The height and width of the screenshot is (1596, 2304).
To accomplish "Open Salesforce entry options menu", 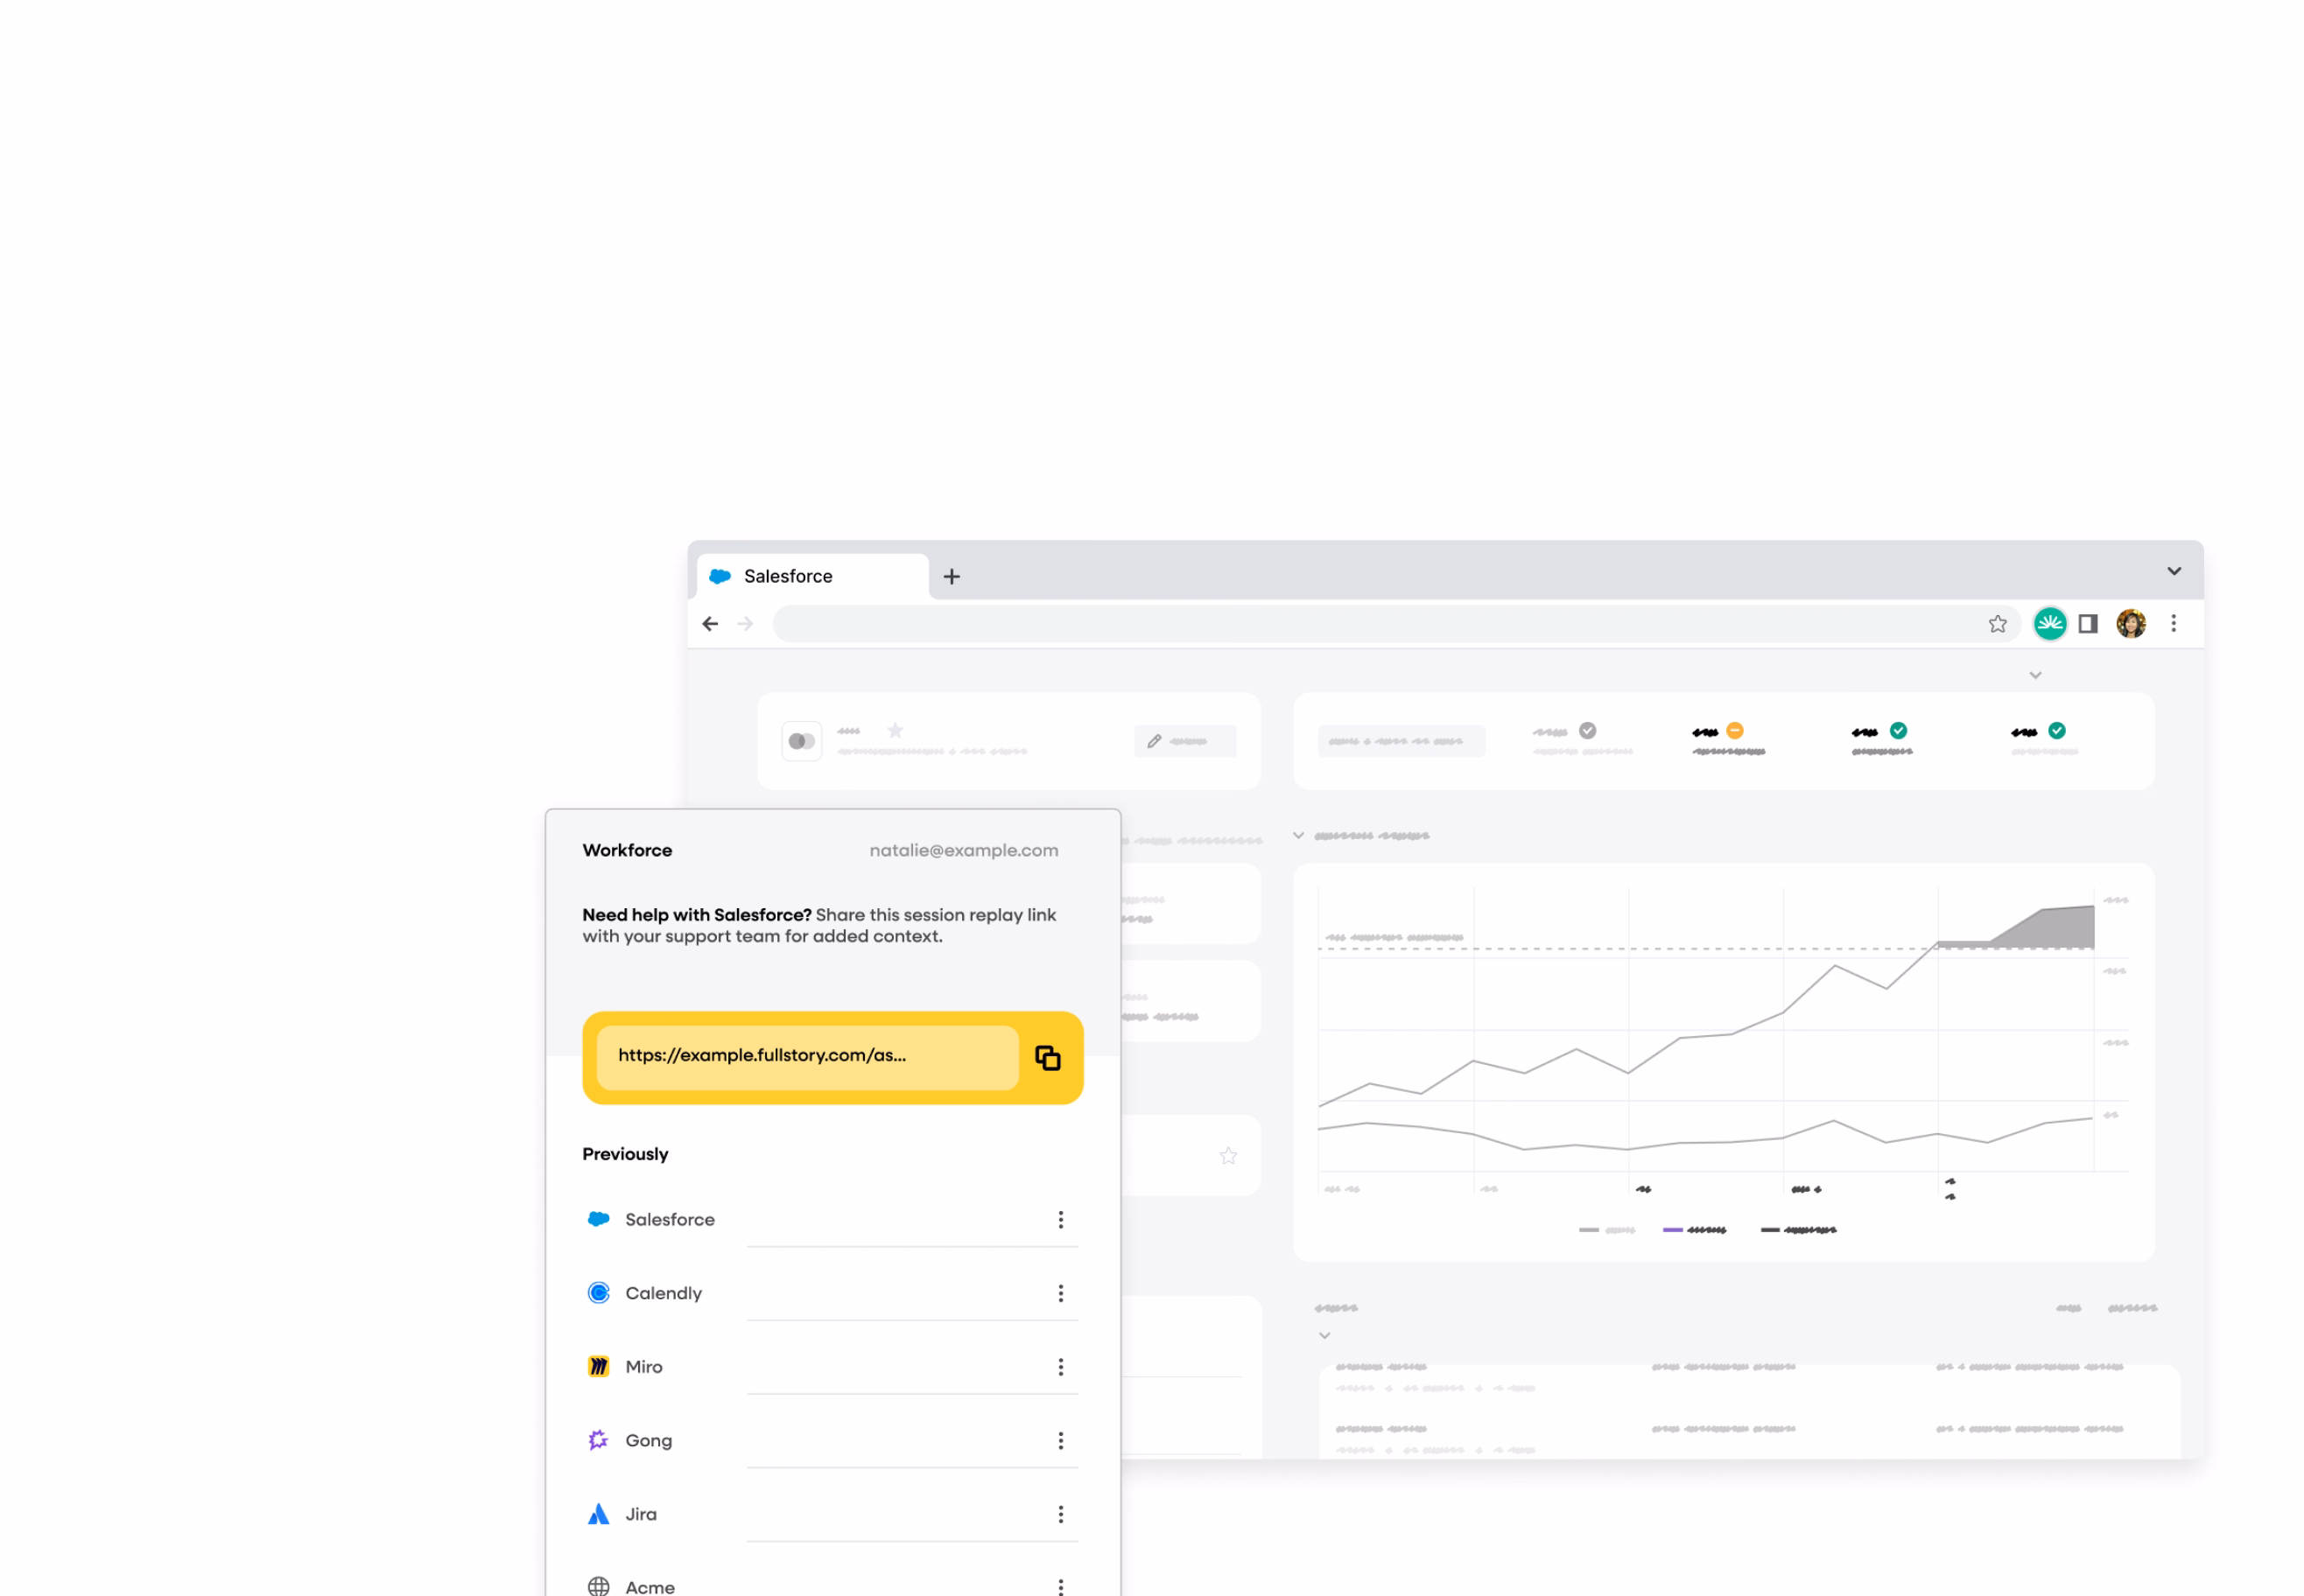I will pyautogui.click(x=1060, y=1220).
